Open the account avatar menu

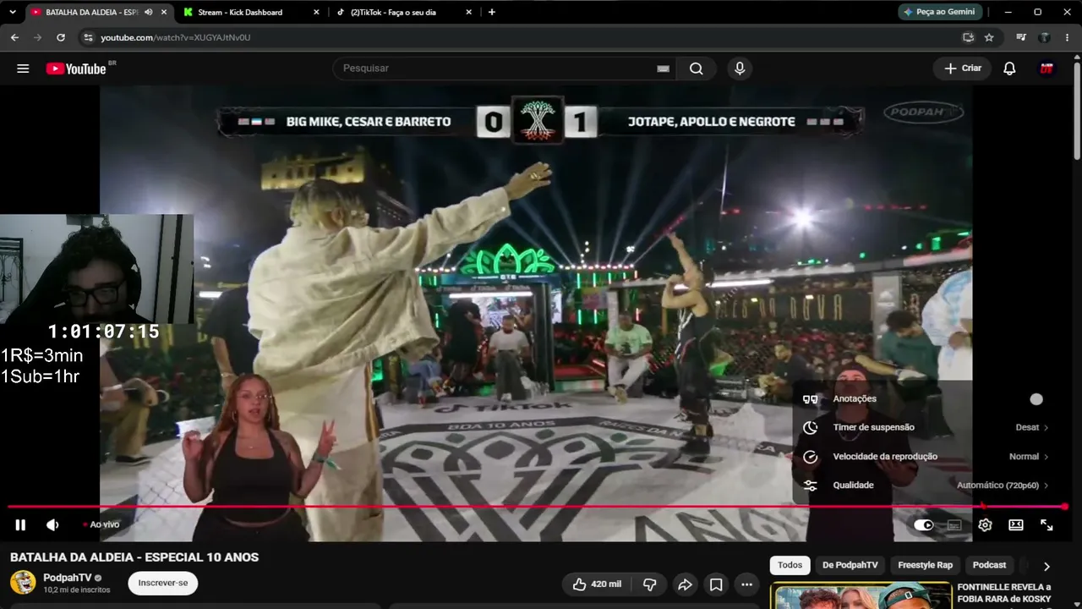(1046, 69)
